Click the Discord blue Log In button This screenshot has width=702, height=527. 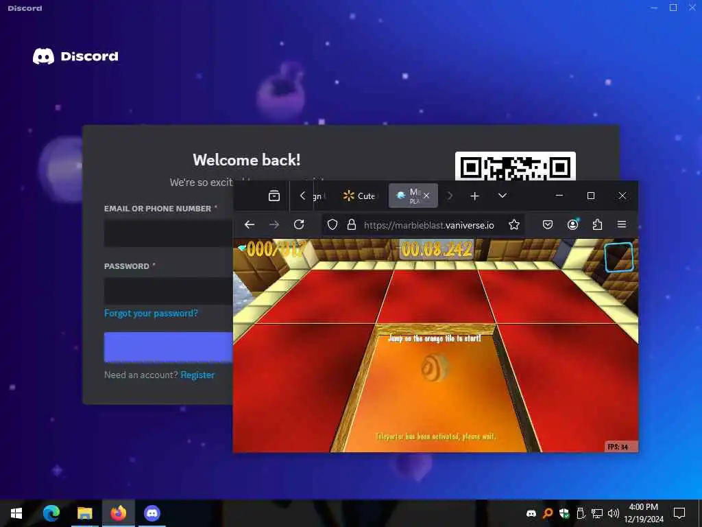coord(169,347)
